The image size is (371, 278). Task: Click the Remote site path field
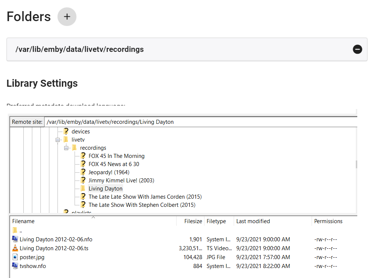[200, 122]
